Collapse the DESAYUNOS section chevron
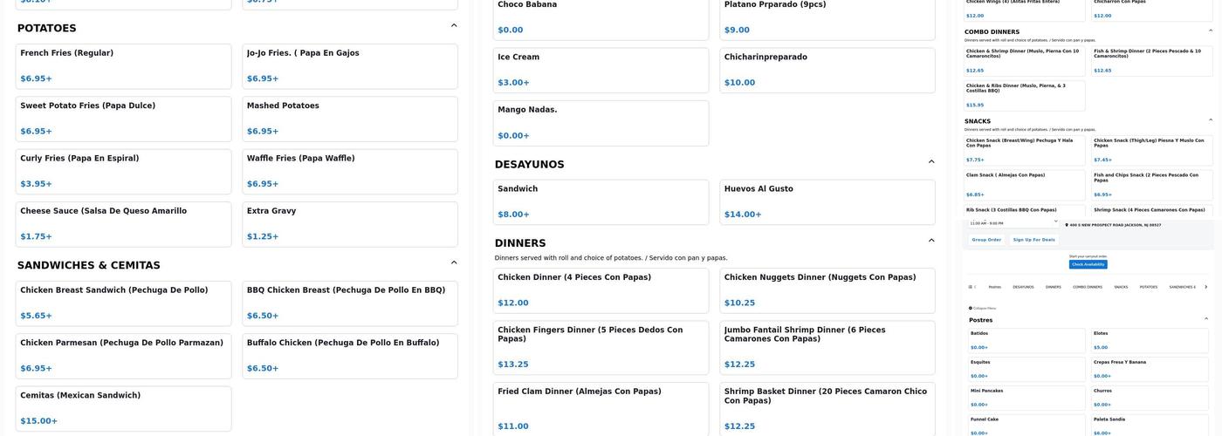The height and width of the screenshot is (436, 1222). pos(931,162)
